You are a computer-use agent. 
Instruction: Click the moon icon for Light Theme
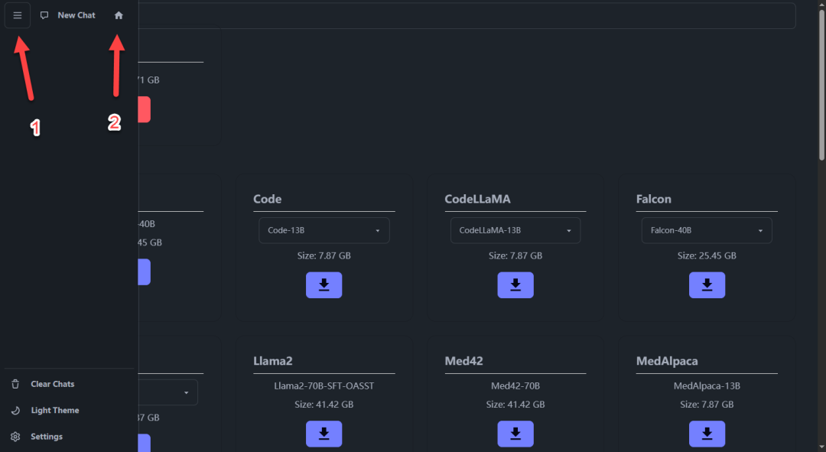15,411
